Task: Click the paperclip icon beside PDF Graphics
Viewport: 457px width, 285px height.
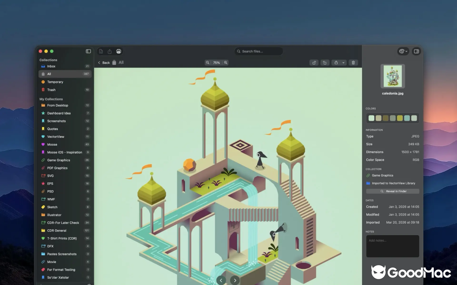Action: [43, 168]
